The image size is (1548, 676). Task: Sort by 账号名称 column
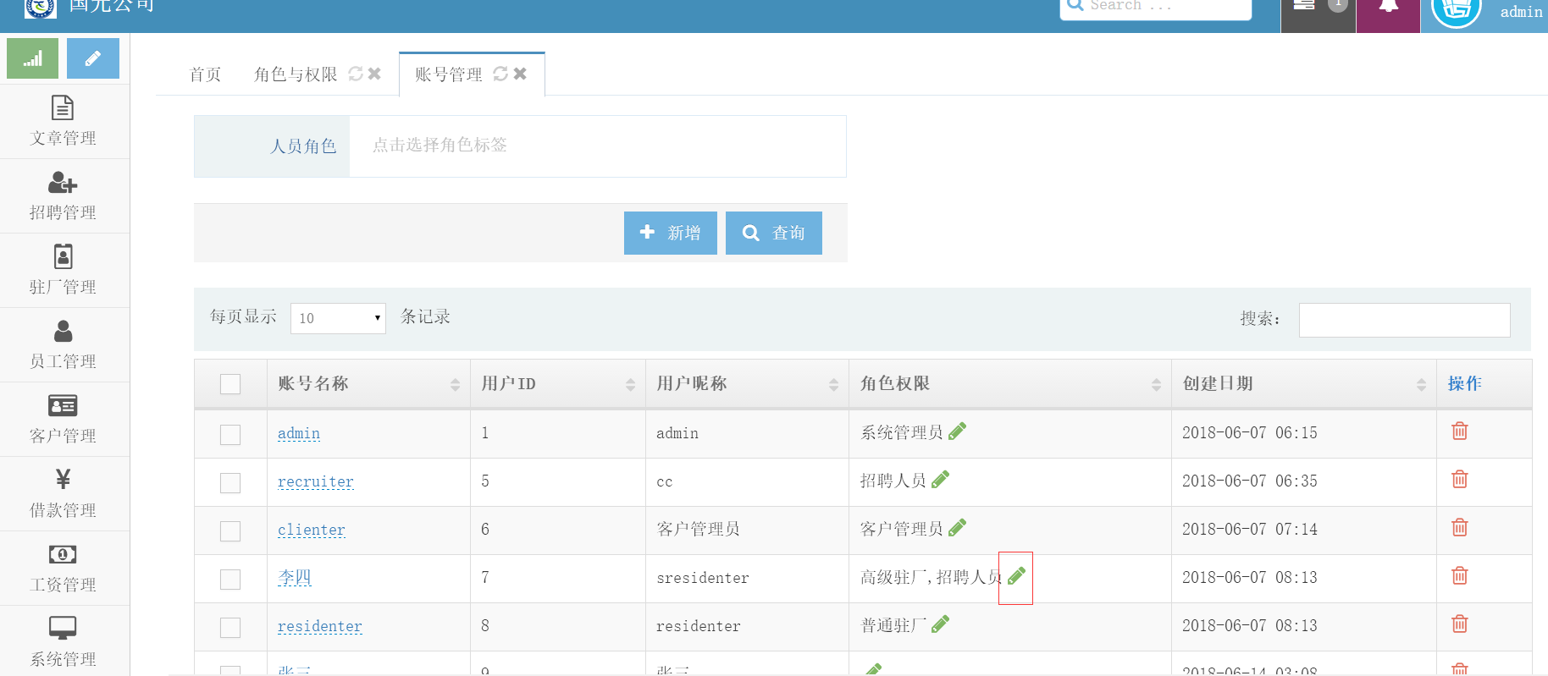pyautogui.click(x=368, y=384)
